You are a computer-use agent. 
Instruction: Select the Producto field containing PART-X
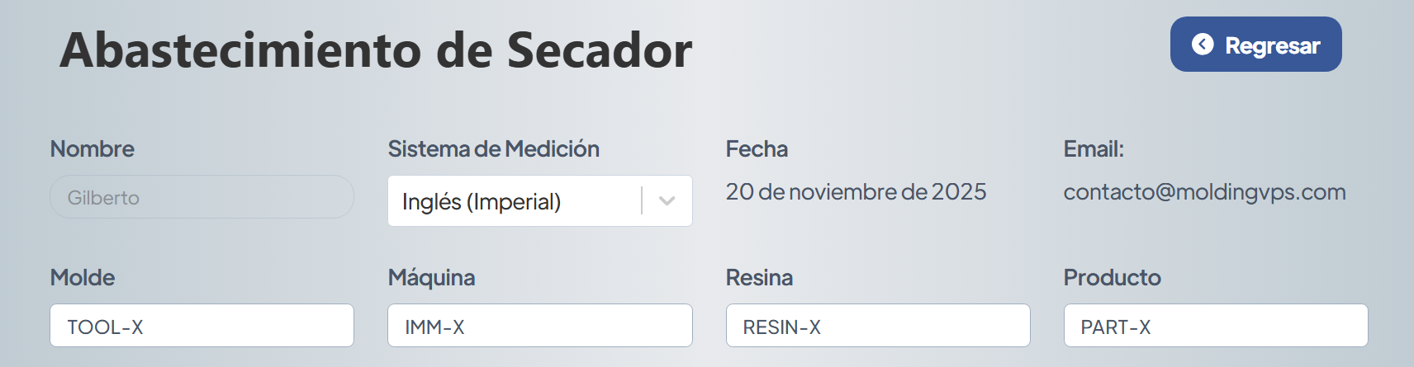(x=1215, y=326)
